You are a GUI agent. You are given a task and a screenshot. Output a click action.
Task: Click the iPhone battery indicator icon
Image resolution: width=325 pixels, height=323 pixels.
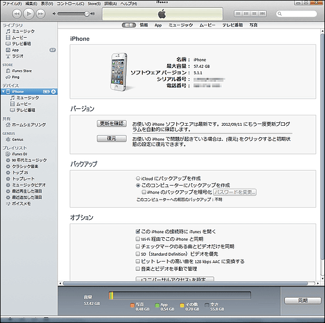coord(46,92)
